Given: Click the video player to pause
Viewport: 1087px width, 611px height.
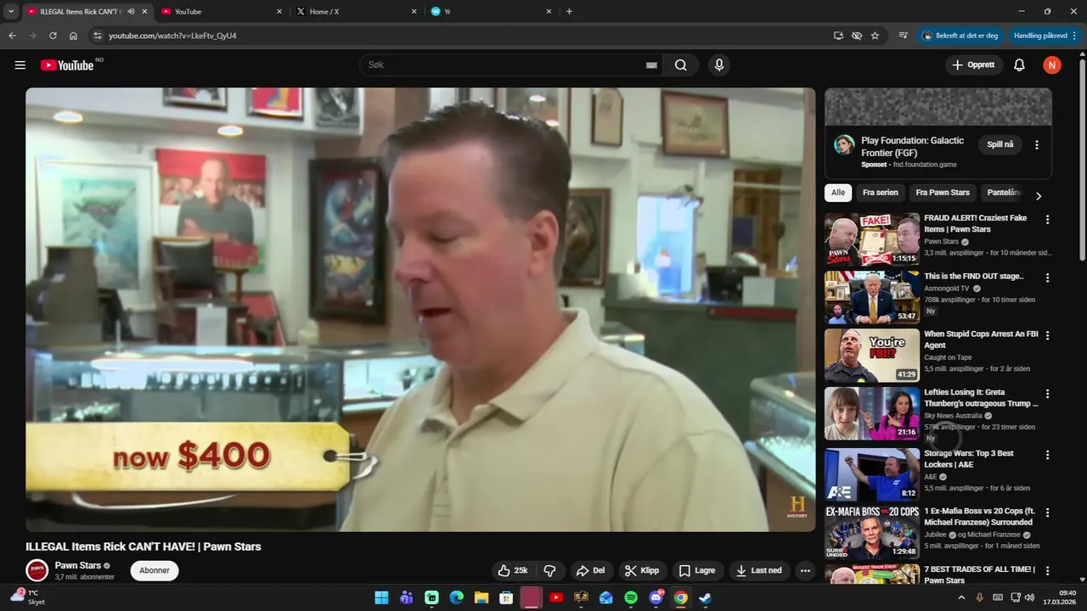Looking at the screenshot, I should click(x=420, y=310).
